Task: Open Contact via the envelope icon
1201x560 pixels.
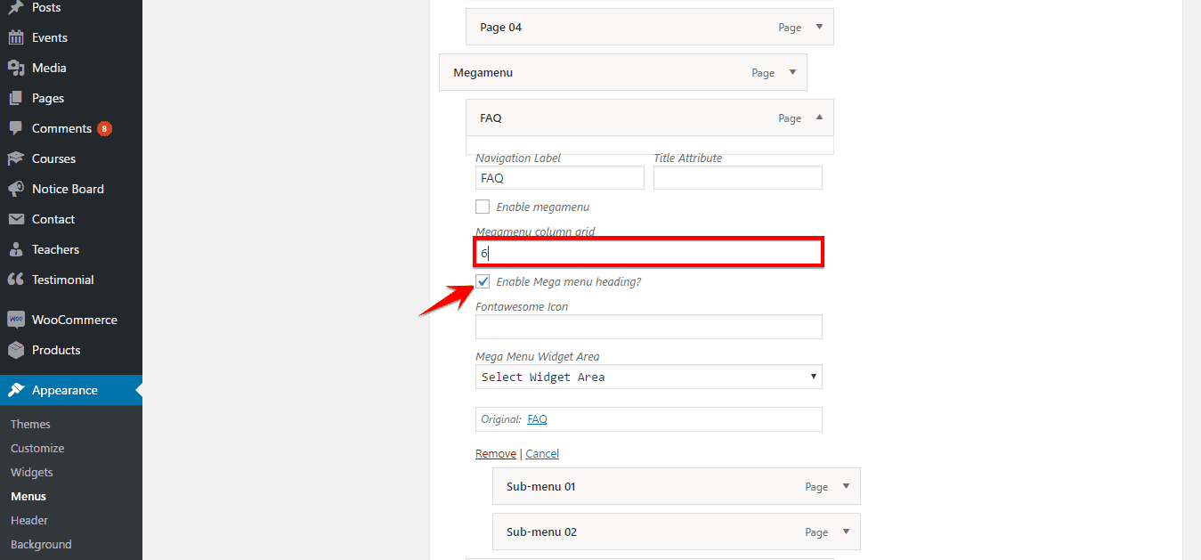Action: point(15,219)
